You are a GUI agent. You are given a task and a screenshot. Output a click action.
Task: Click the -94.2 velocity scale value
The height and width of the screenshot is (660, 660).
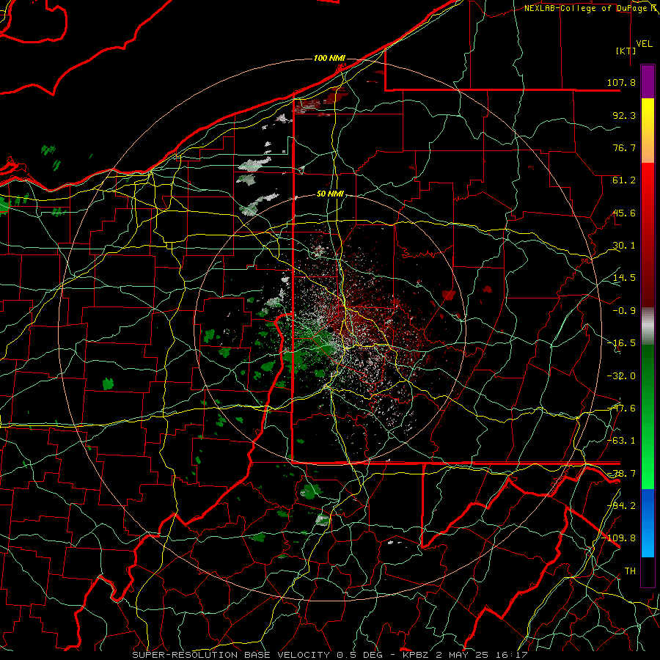tap(621, 506)
